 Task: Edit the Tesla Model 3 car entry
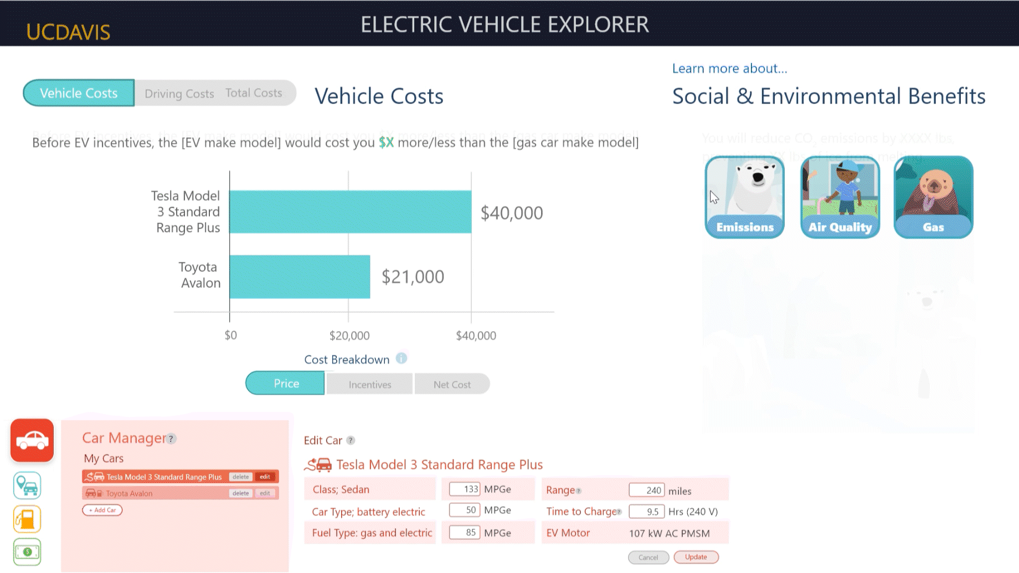(265, 477)
